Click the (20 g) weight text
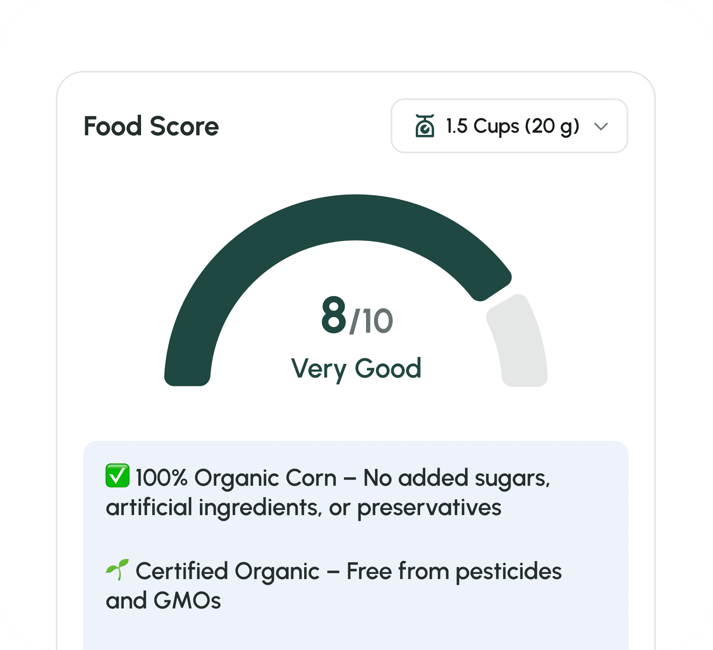Viewport: 713px width, 650px height. 552,126
